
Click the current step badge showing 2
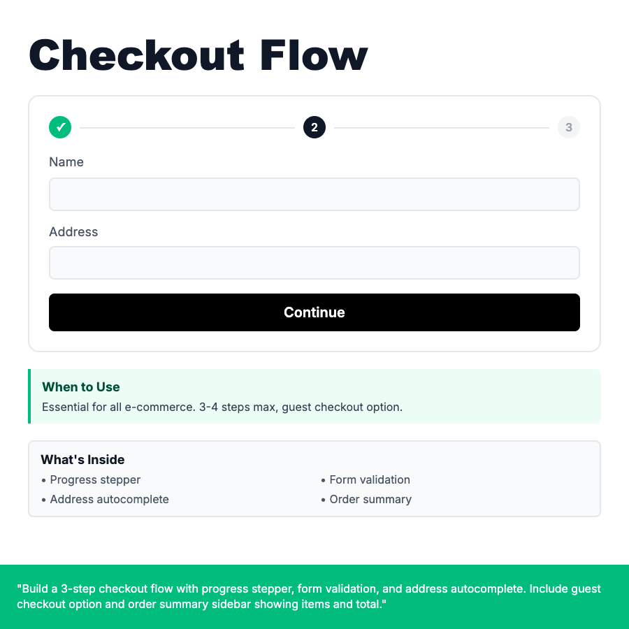coord(314,127)
